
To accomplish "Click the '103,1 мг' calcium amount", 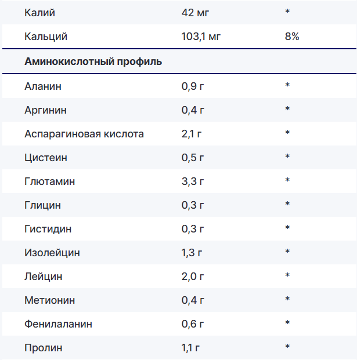I will [x=201, y=37].
